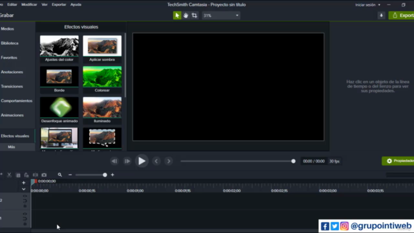The width and height of the screenshot is (414, 233).
Task: Click the Cut scissors icon
Action: pyautogui.click(x=9, y=175)
